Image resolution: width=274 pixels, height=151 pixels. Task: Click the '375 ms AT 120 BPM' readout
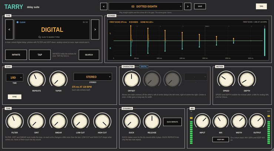pos(82,87)
